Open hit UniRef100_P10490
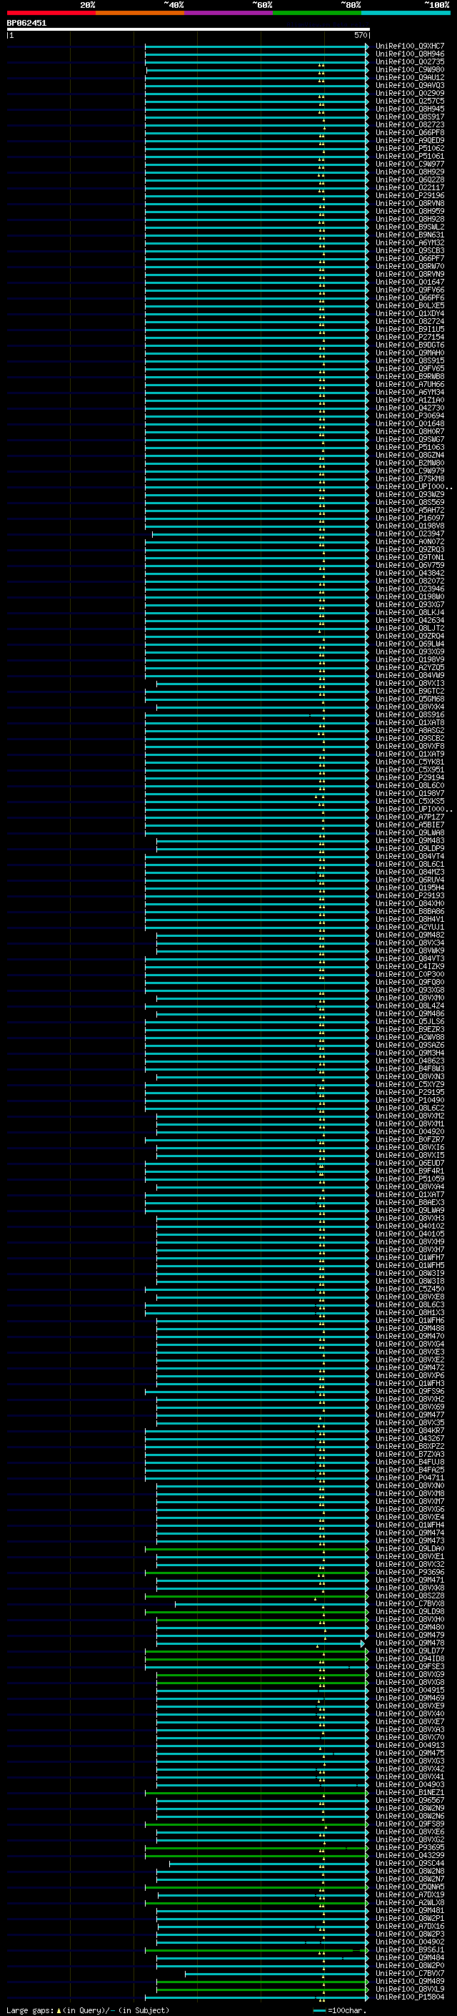The height and width of the screenshot is (2016, 457). point(410,1101)
